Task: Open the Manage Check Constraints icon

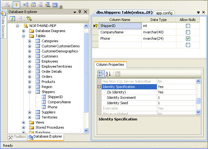Action: tap(55, 5)
